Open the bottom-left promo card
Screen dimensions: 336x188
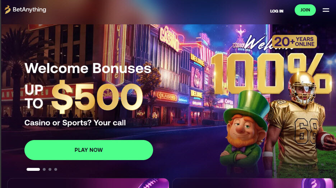[88, 183]
